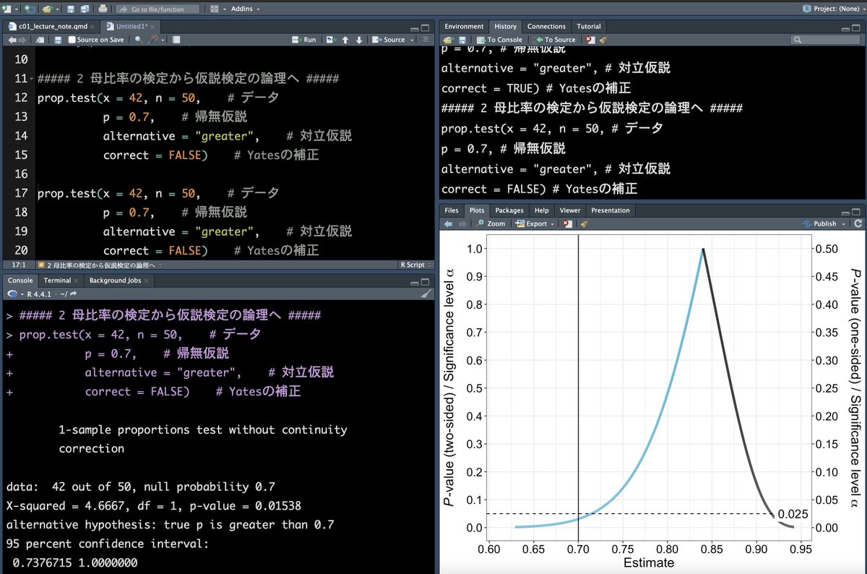Screen dimensions: 867x574
Task: Expand the Source options dropdown arrow
Action: point(410,40)
